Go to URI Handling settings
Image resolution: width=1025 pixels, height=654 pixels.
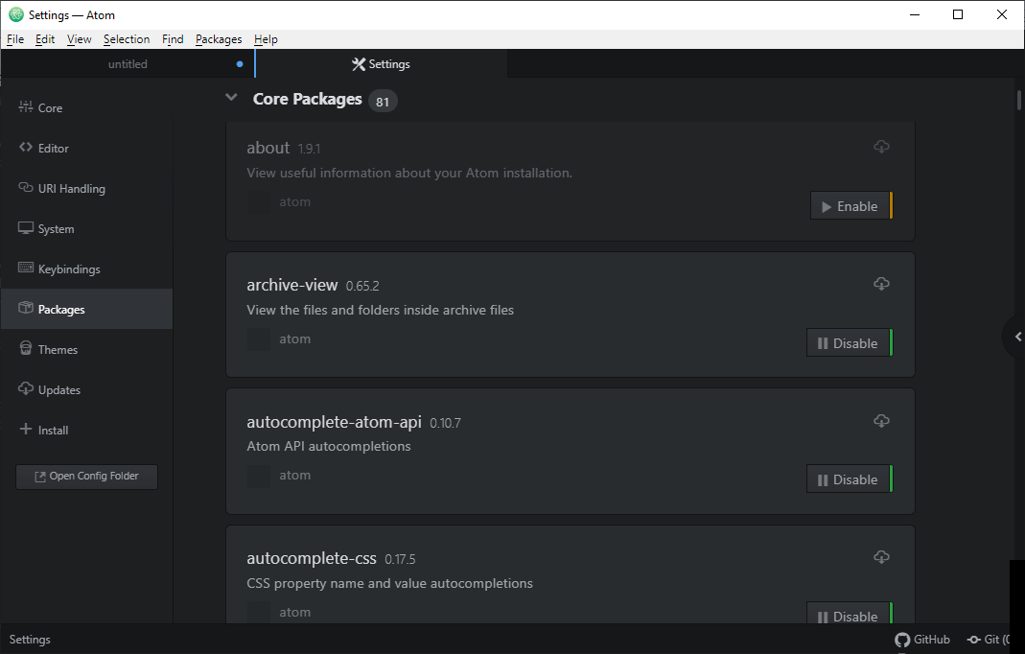[x=62, y=188]
